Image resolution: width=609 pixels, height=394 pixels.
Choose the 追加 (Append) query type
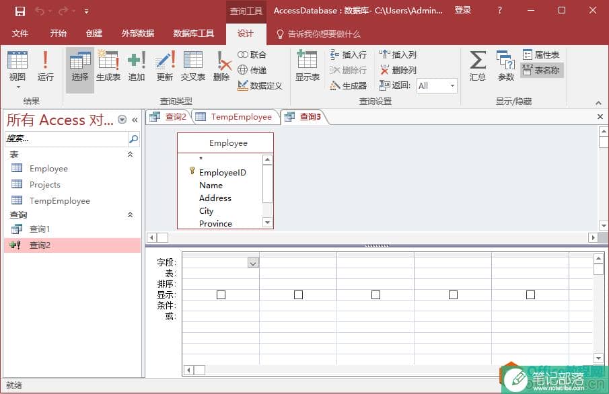point(137,66)
